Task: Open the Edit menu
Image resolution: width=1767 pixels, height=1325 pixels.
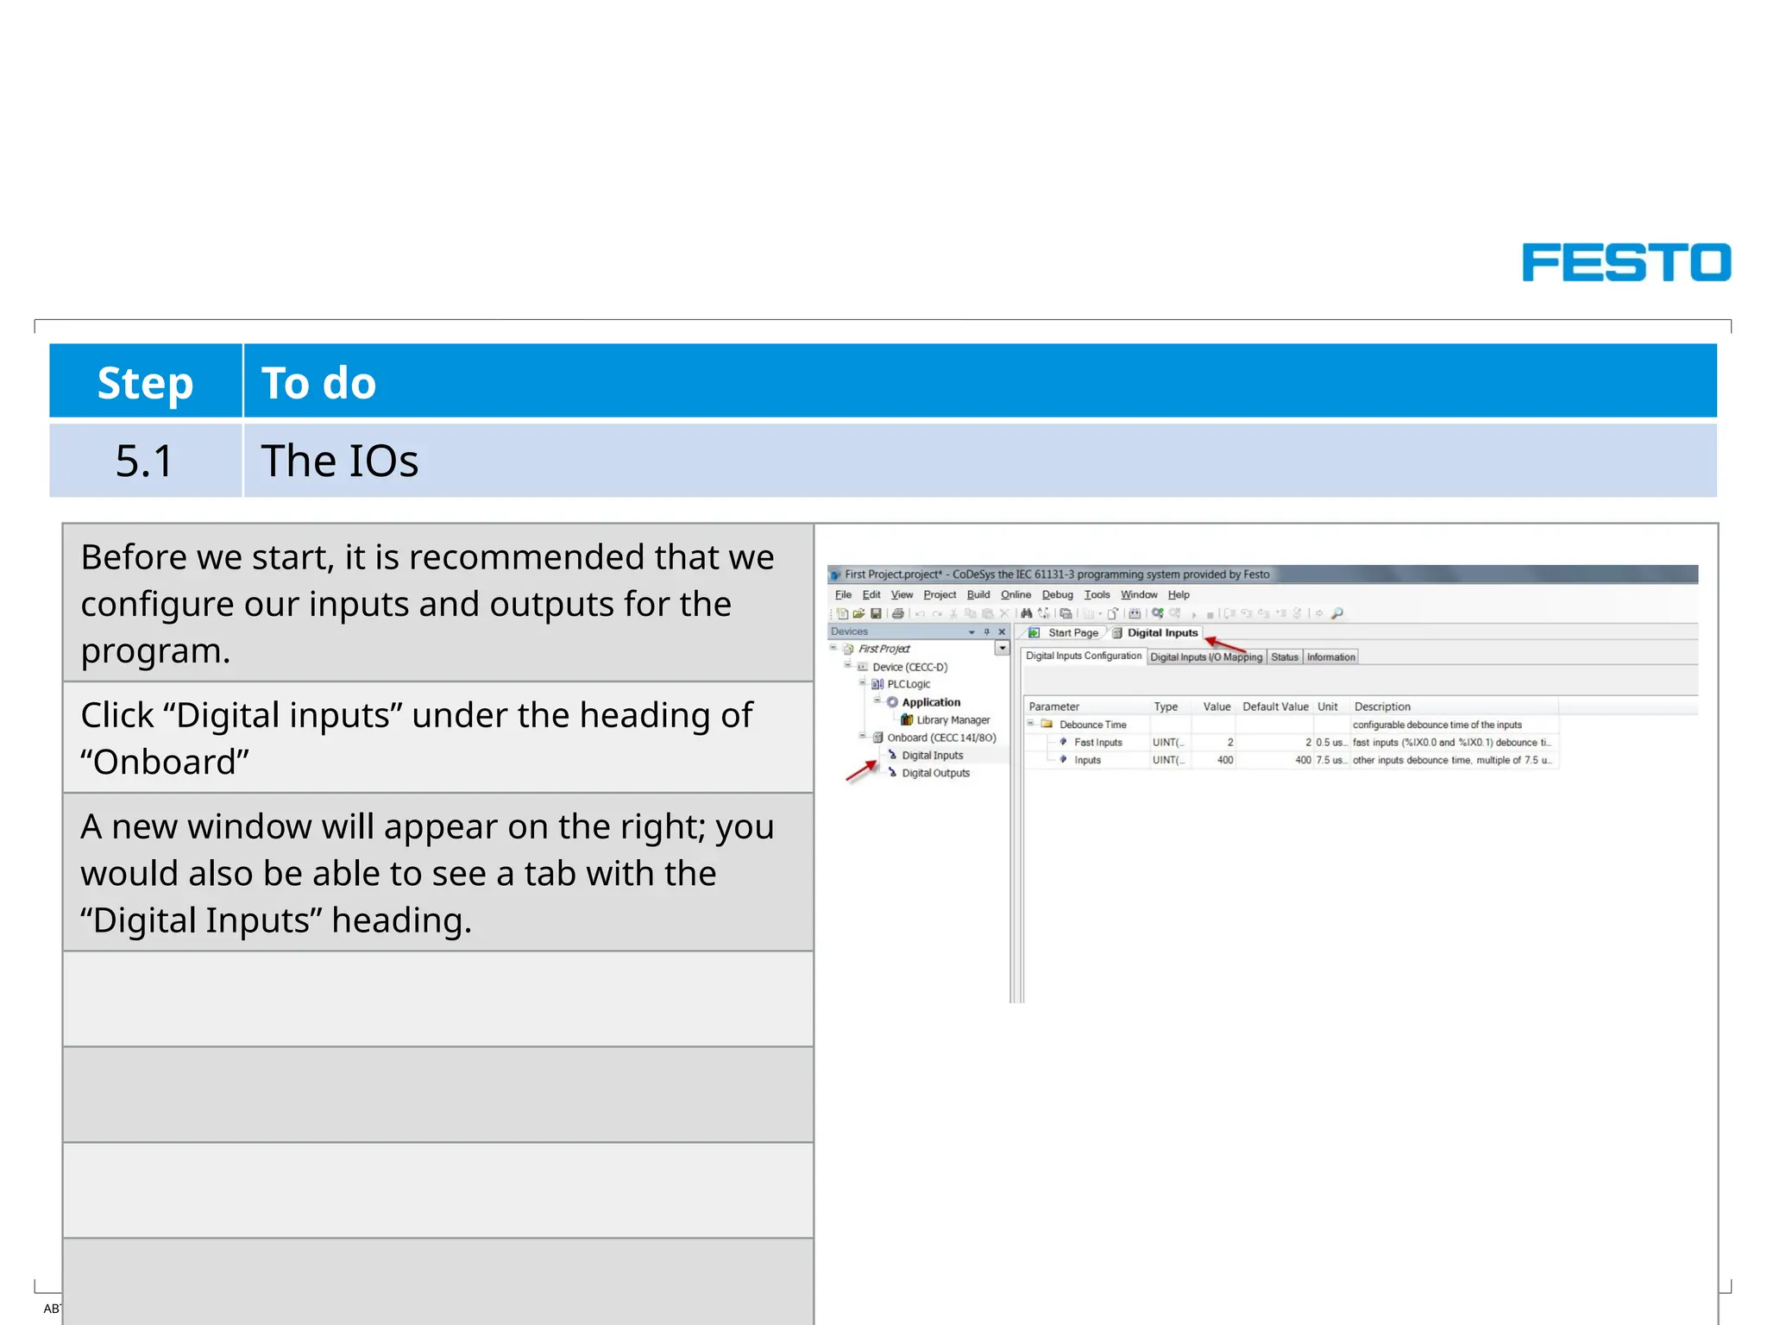Action: click(871, 594)
